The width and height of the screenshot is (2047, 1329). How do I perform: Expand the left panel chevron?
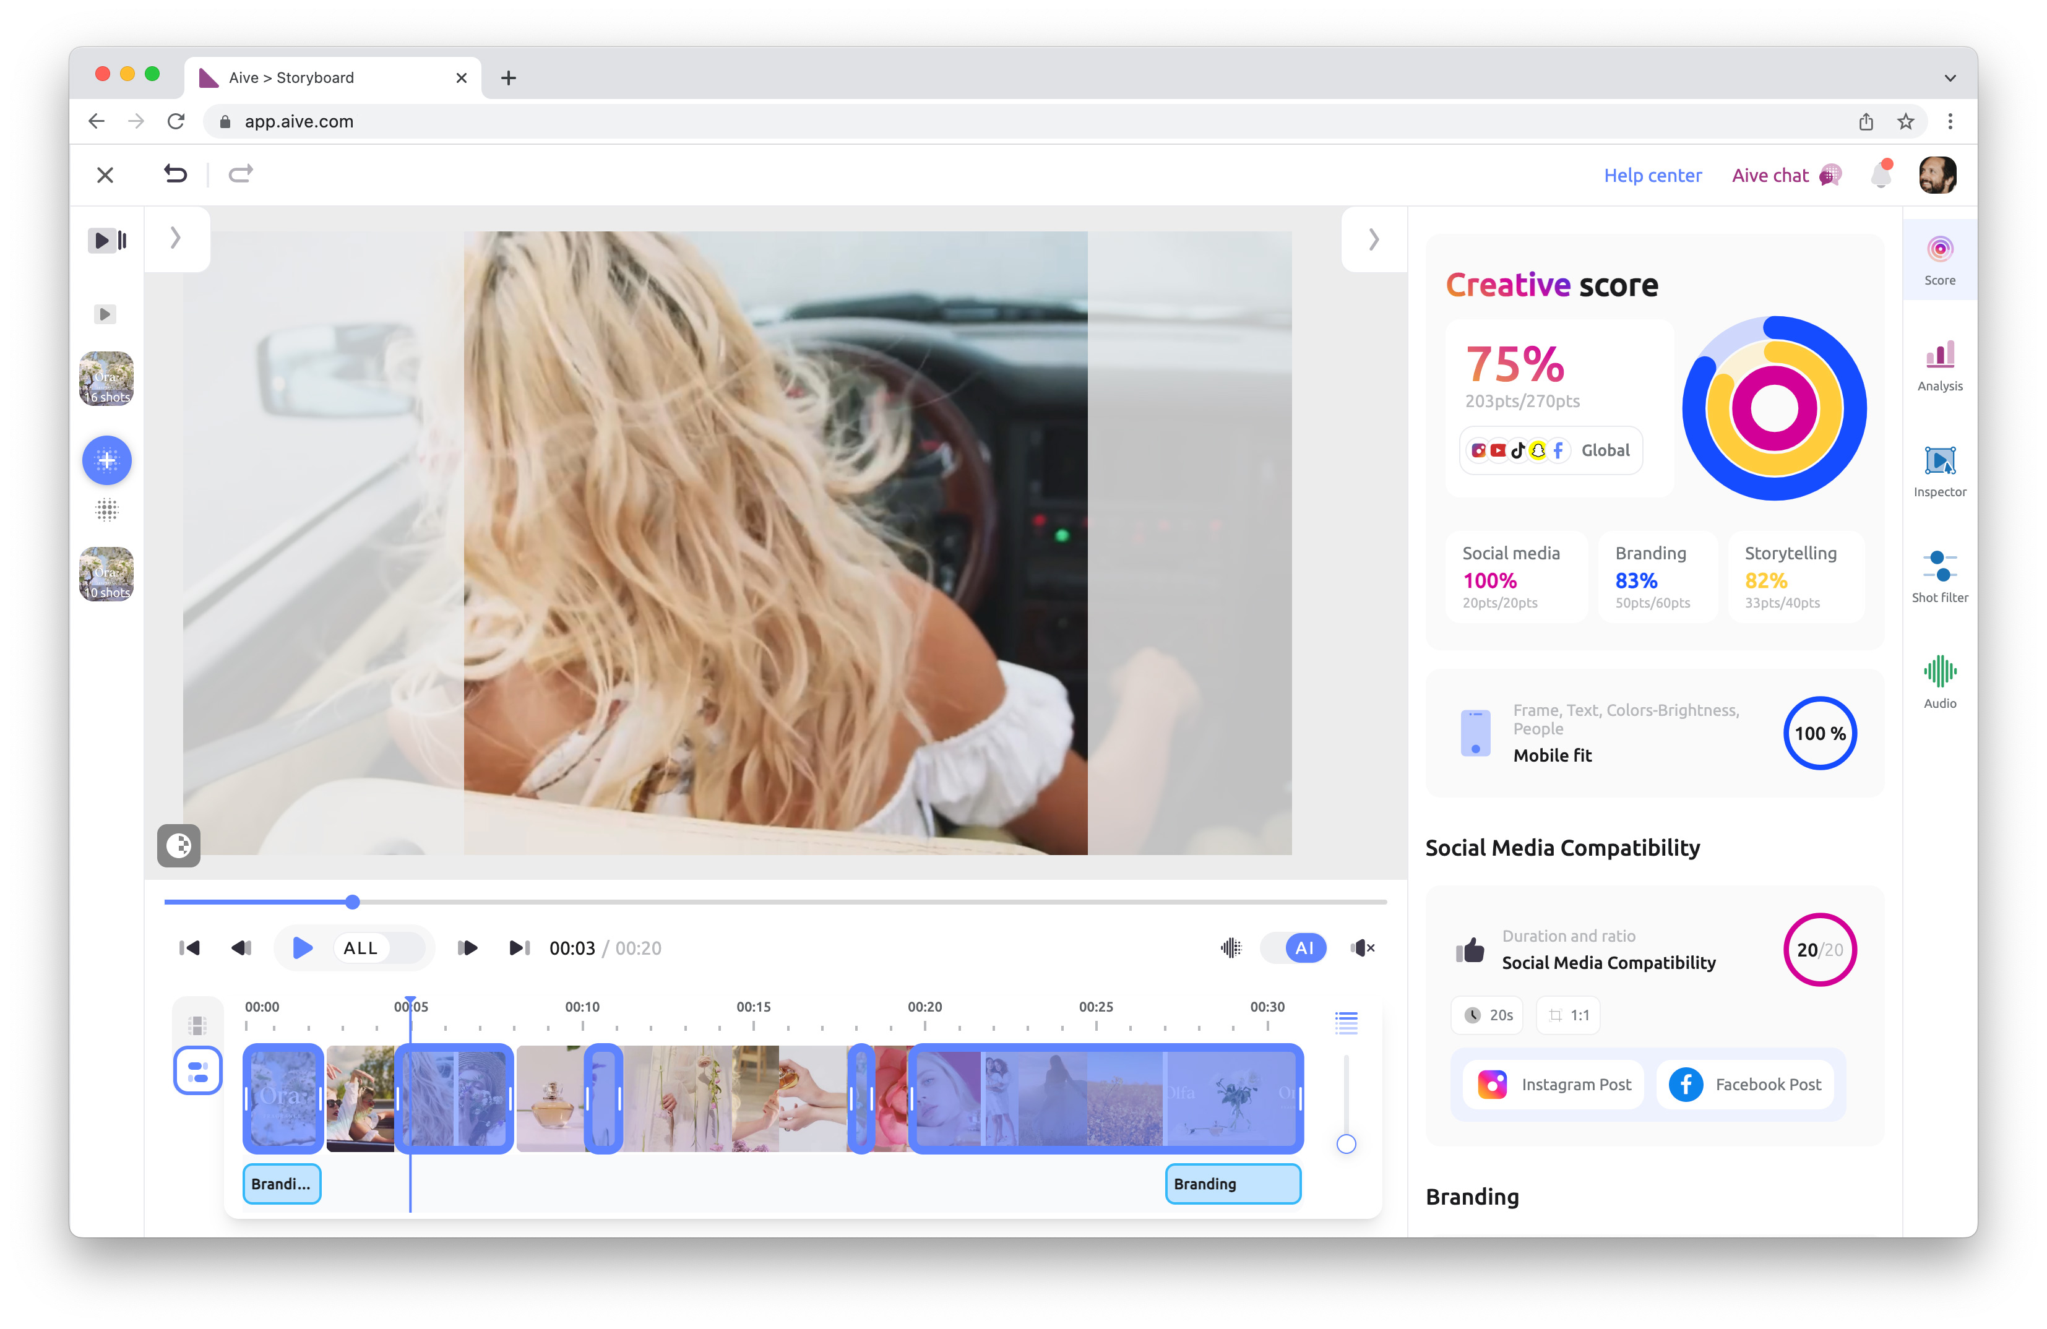coord(176,238)
